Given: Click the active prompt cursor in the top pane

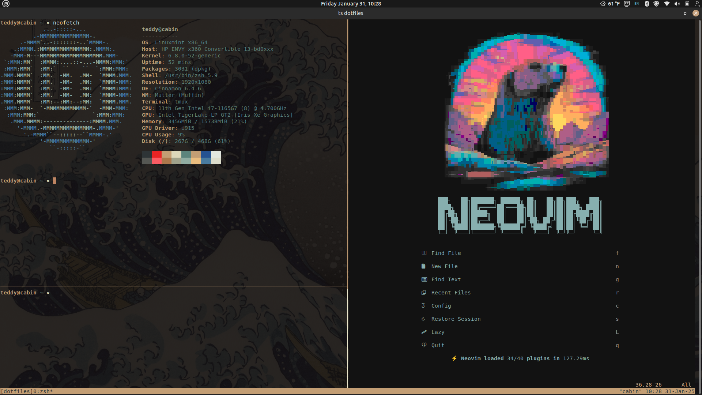Looking at the screenshot, I should click(54, 181).
